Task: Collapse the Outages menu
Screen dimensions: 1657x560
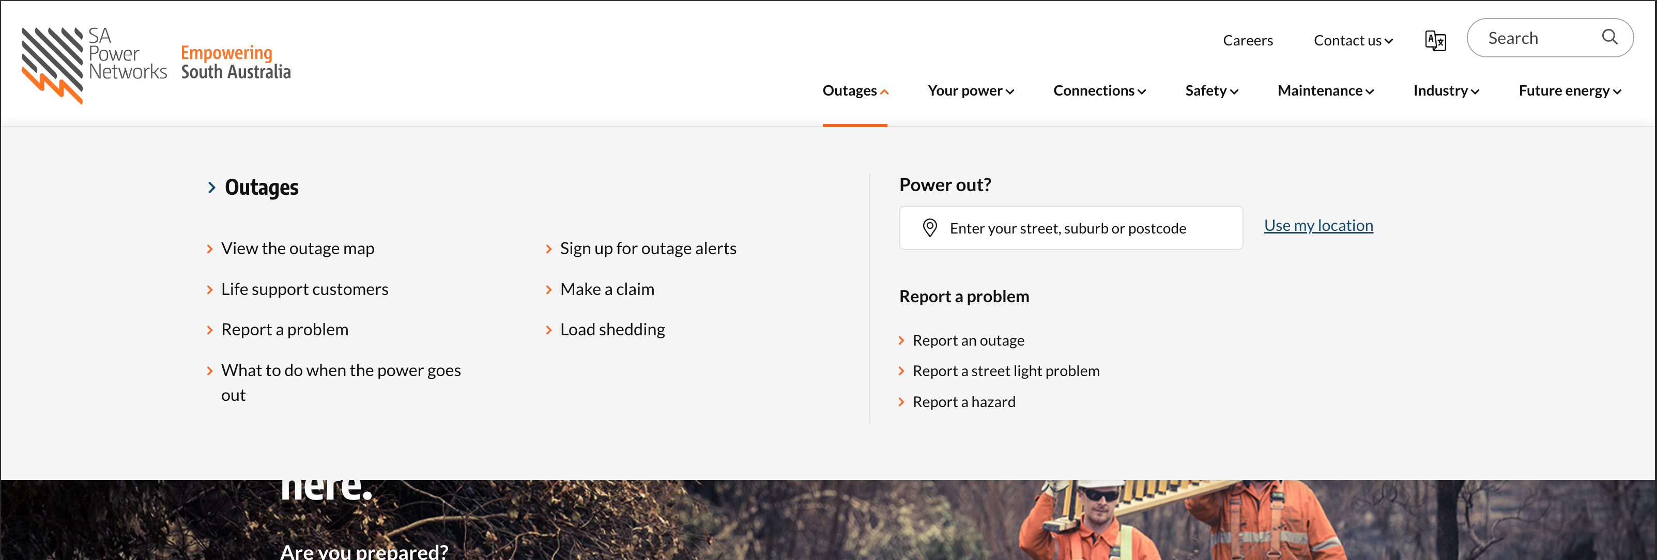Action: (855, 90)
